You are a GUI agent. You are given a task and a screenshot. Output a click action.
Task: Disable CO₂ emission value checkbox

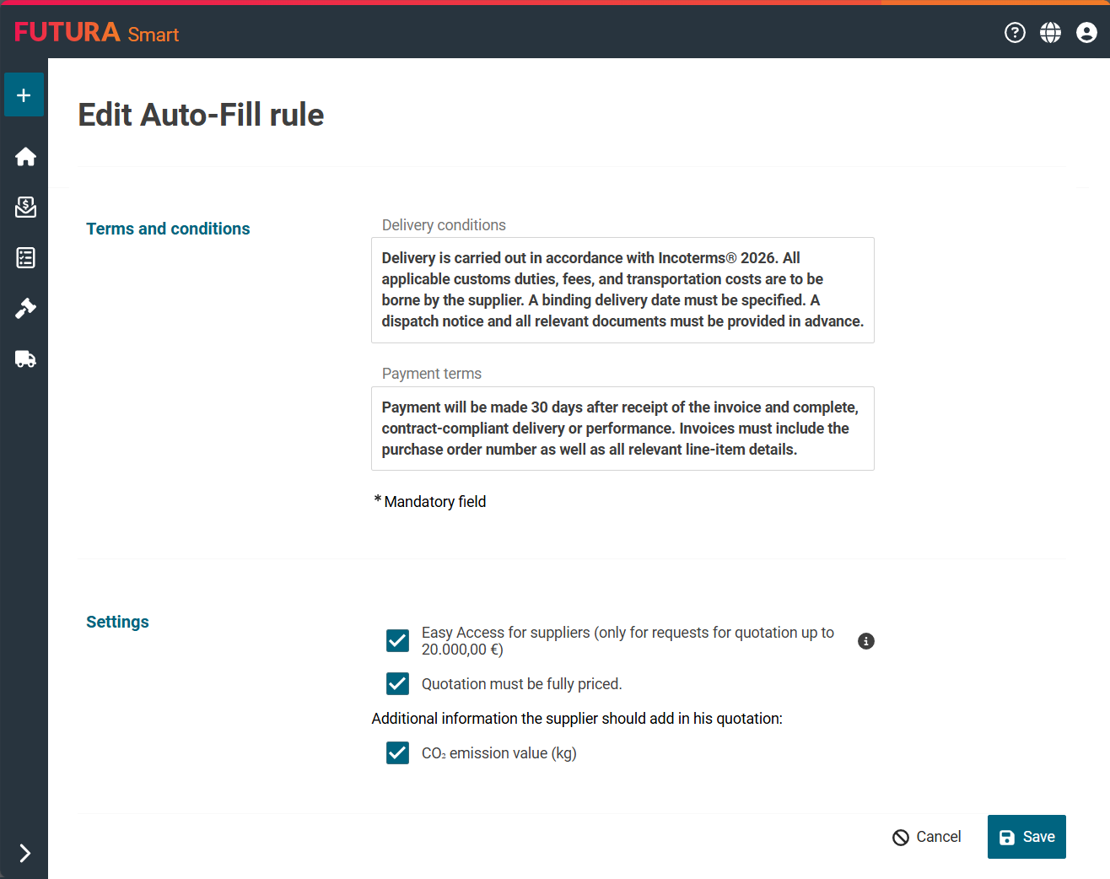pyautogui.click(x=397, y=753)
